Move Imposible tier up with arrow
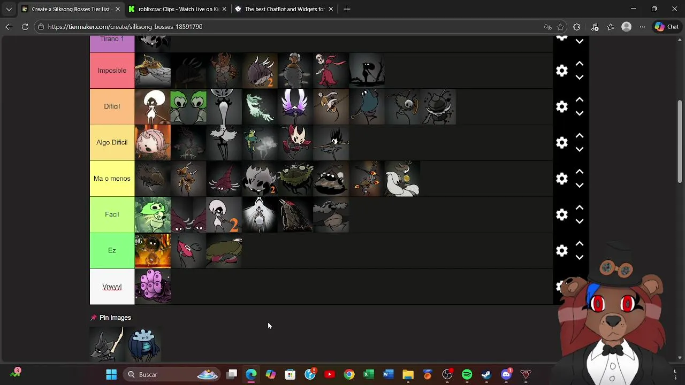The image size is (685, 385). pos(579,64)
